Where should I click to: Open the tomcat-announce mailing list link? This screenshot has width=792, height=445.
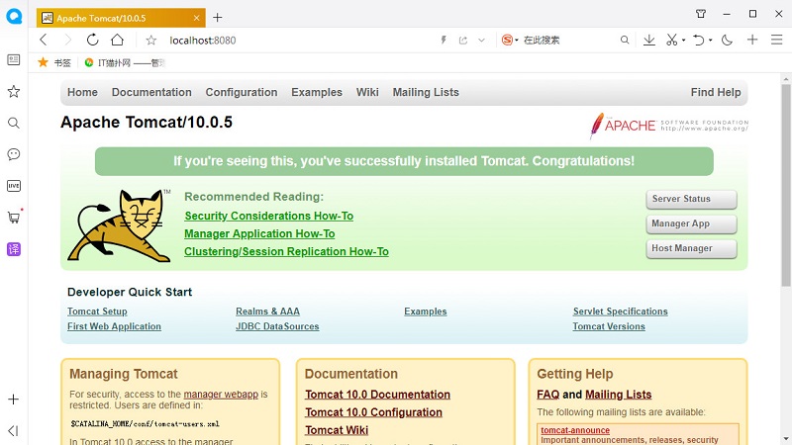(x=575, y=430)
